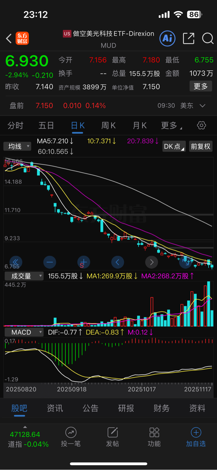Tap 加自选 plus icon

pos(196,432)
